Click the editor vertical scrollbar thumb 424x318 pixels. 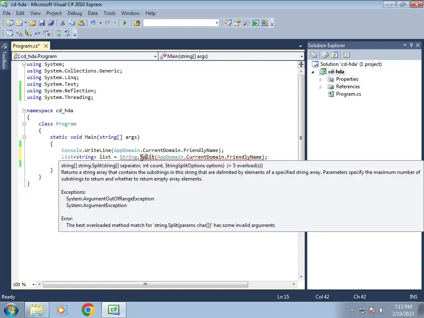301,138
